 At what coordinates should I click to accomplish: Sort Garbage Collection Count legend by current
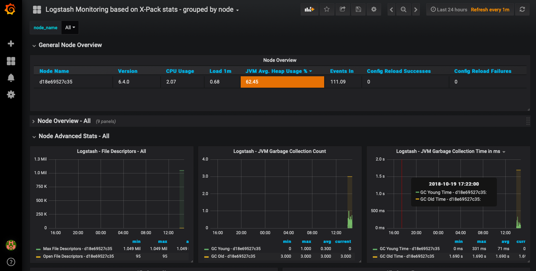click(x=343, y=241)
